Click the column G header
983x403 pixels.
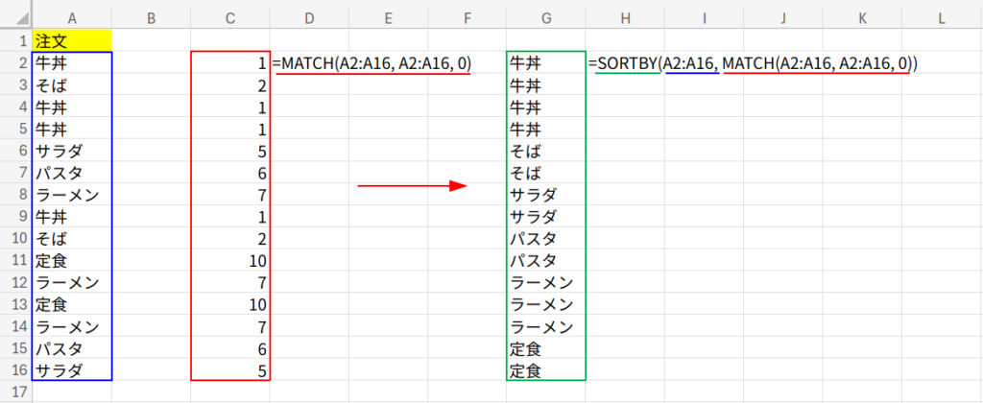(545, 16)
